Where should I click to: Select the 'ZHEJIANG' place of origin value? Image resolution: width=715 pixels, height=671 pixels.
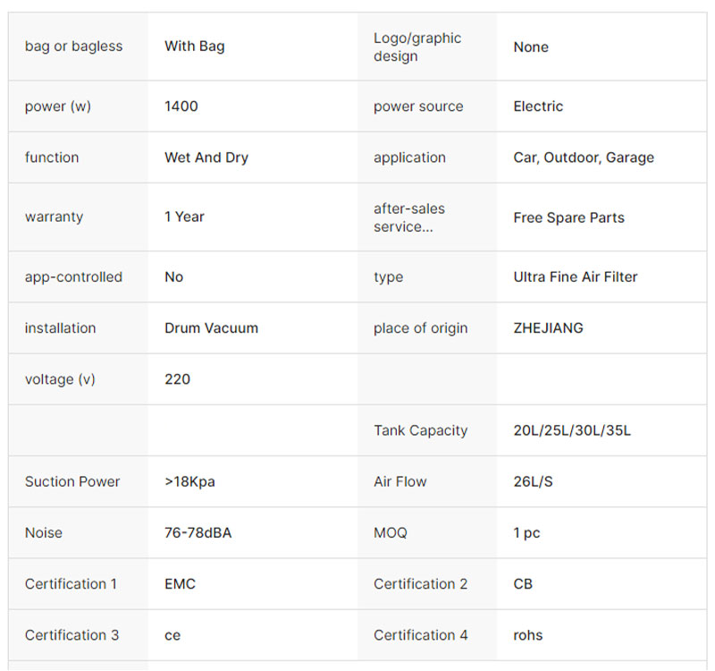[x=548, y=328]
